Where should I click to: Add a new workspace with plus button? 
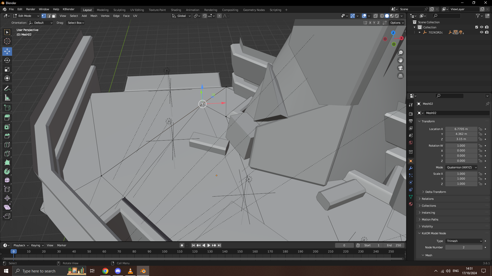286,10
